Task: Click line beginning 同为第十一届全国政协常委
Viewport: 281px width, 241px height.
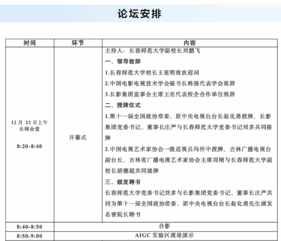Action: [189, 204]
